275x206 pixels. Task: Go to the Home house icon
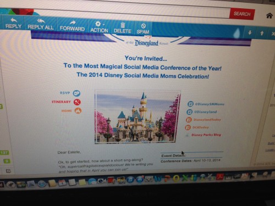click(x=269, y=16)
